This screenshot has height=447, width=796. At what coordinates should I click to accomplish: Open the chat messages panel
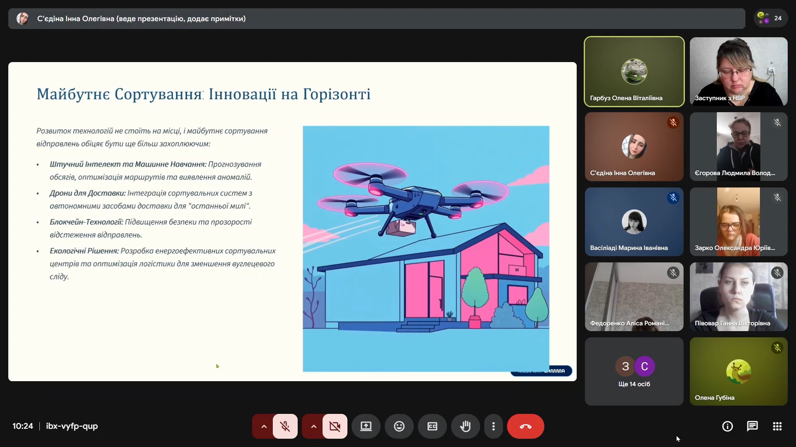[752, 426]
